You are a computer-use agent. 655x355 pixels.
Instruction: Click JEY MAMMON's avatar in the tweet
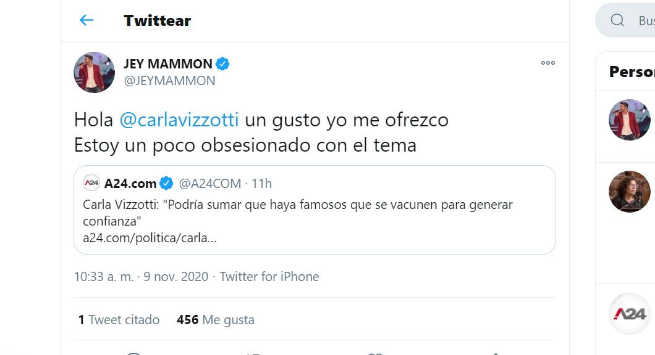point(95,72)
